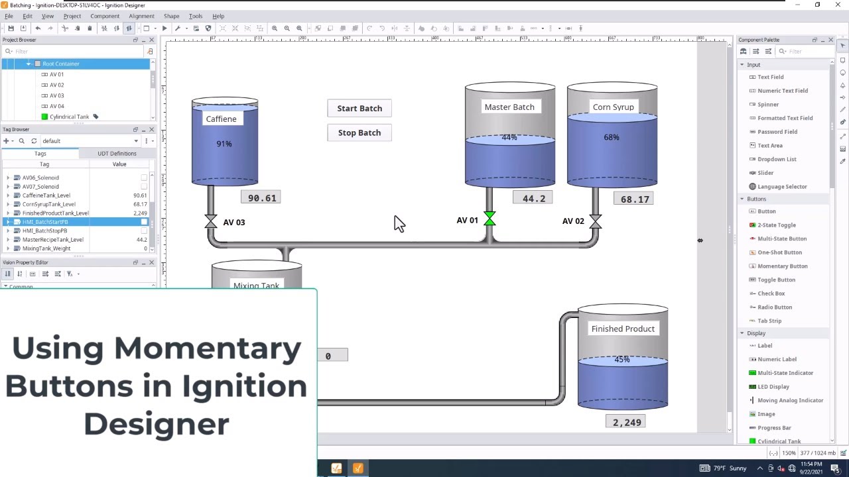Click the shield security toolbar icon
The width and height of the screenshot is (849, 477).
[x=208, y=28]
